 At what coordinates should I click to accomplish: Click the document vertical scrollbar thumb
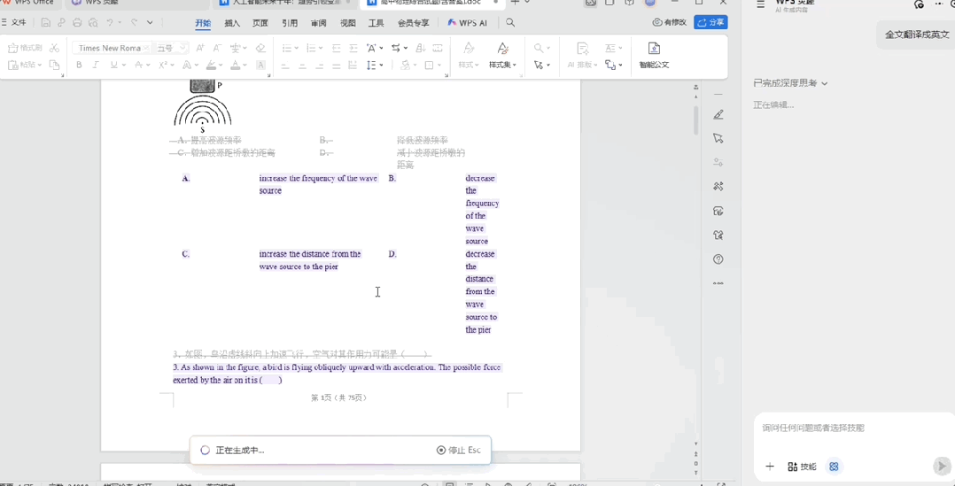click(696, 120)
